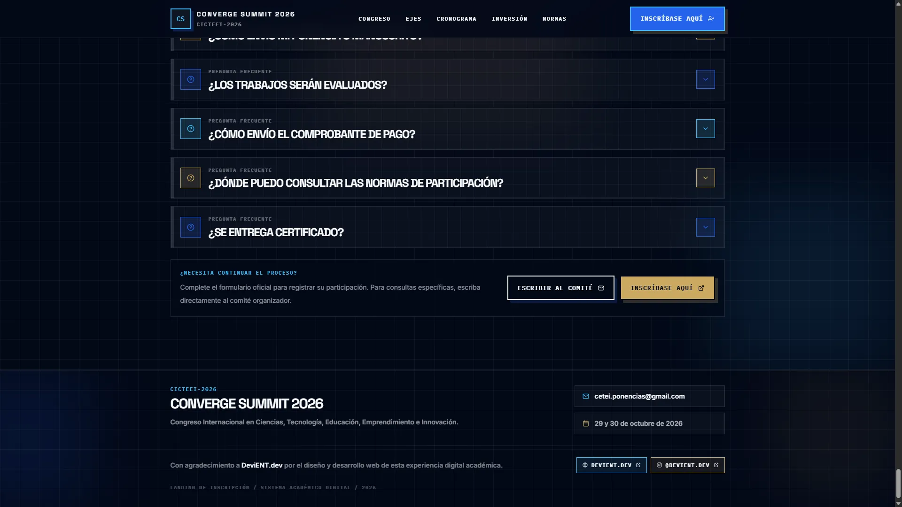Click the mail icon next to cetei.ponencias email
The image size is (902, 507).
point(586,396)
